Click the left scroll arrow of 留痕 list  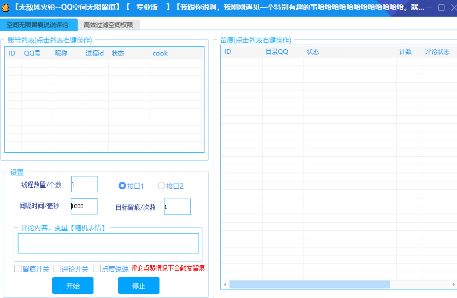point(225,284)
